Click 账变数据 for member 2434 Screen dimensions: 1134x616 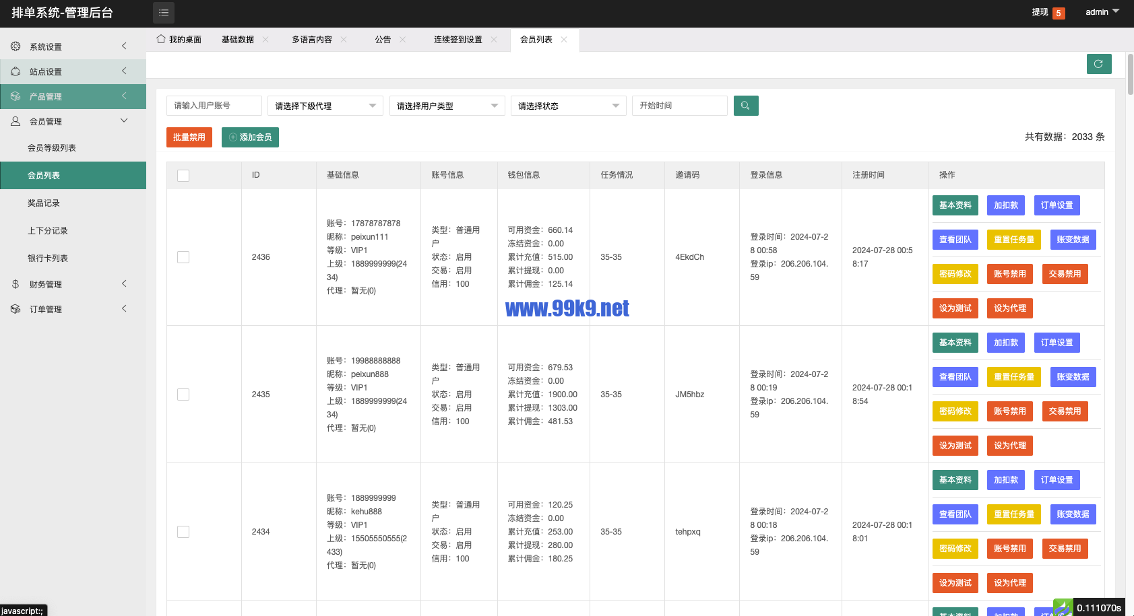pyautogui.click(x=1073, y=514)
